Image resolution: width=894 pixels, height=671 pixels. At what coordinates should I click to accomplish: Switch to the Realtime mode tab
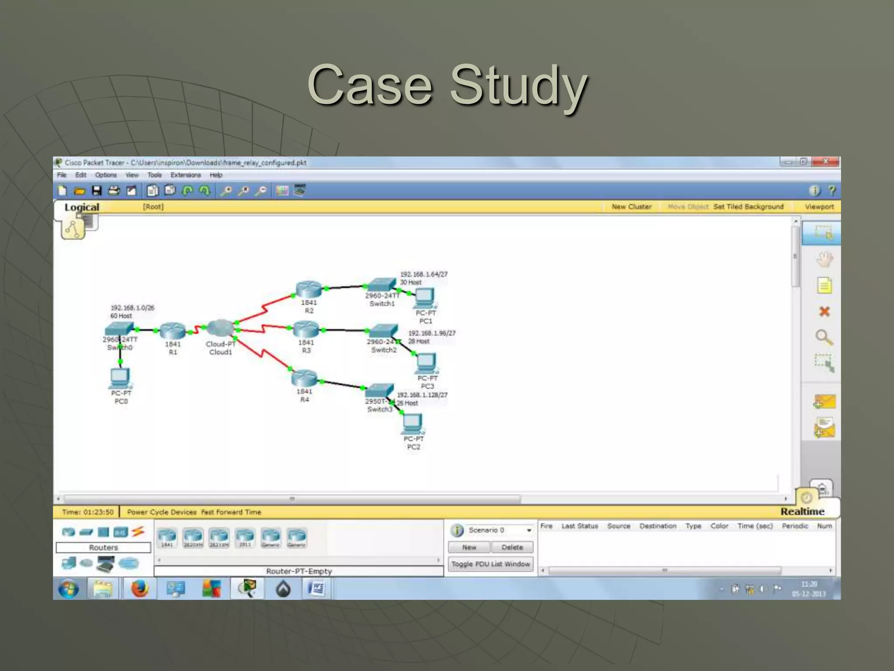[x=802, y=512]
